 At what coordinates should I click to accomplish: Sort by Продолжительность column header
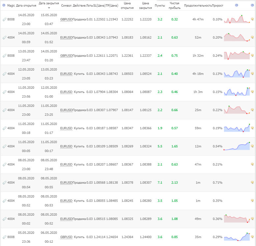198,6
